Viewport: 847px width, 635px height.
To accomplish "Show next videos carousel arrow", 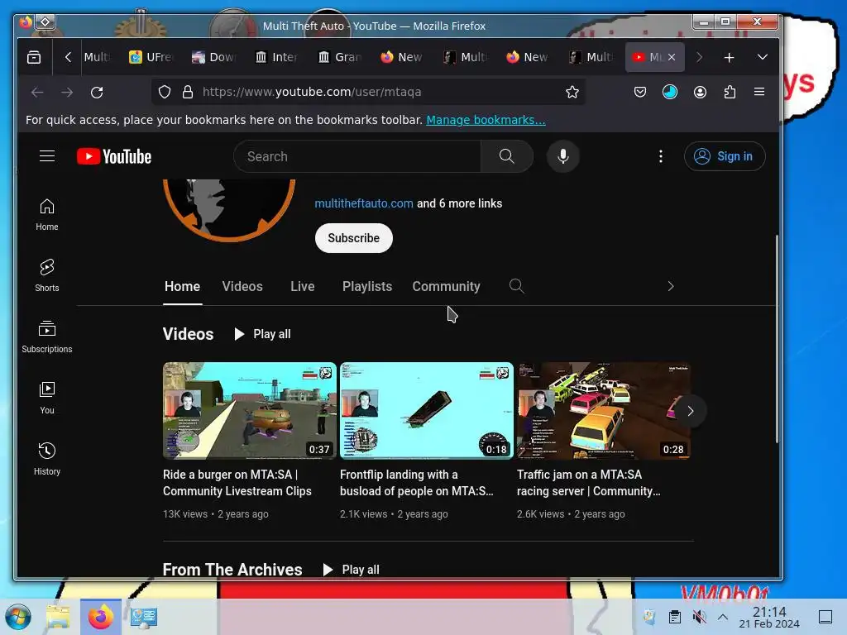I will tap(691, 411).
